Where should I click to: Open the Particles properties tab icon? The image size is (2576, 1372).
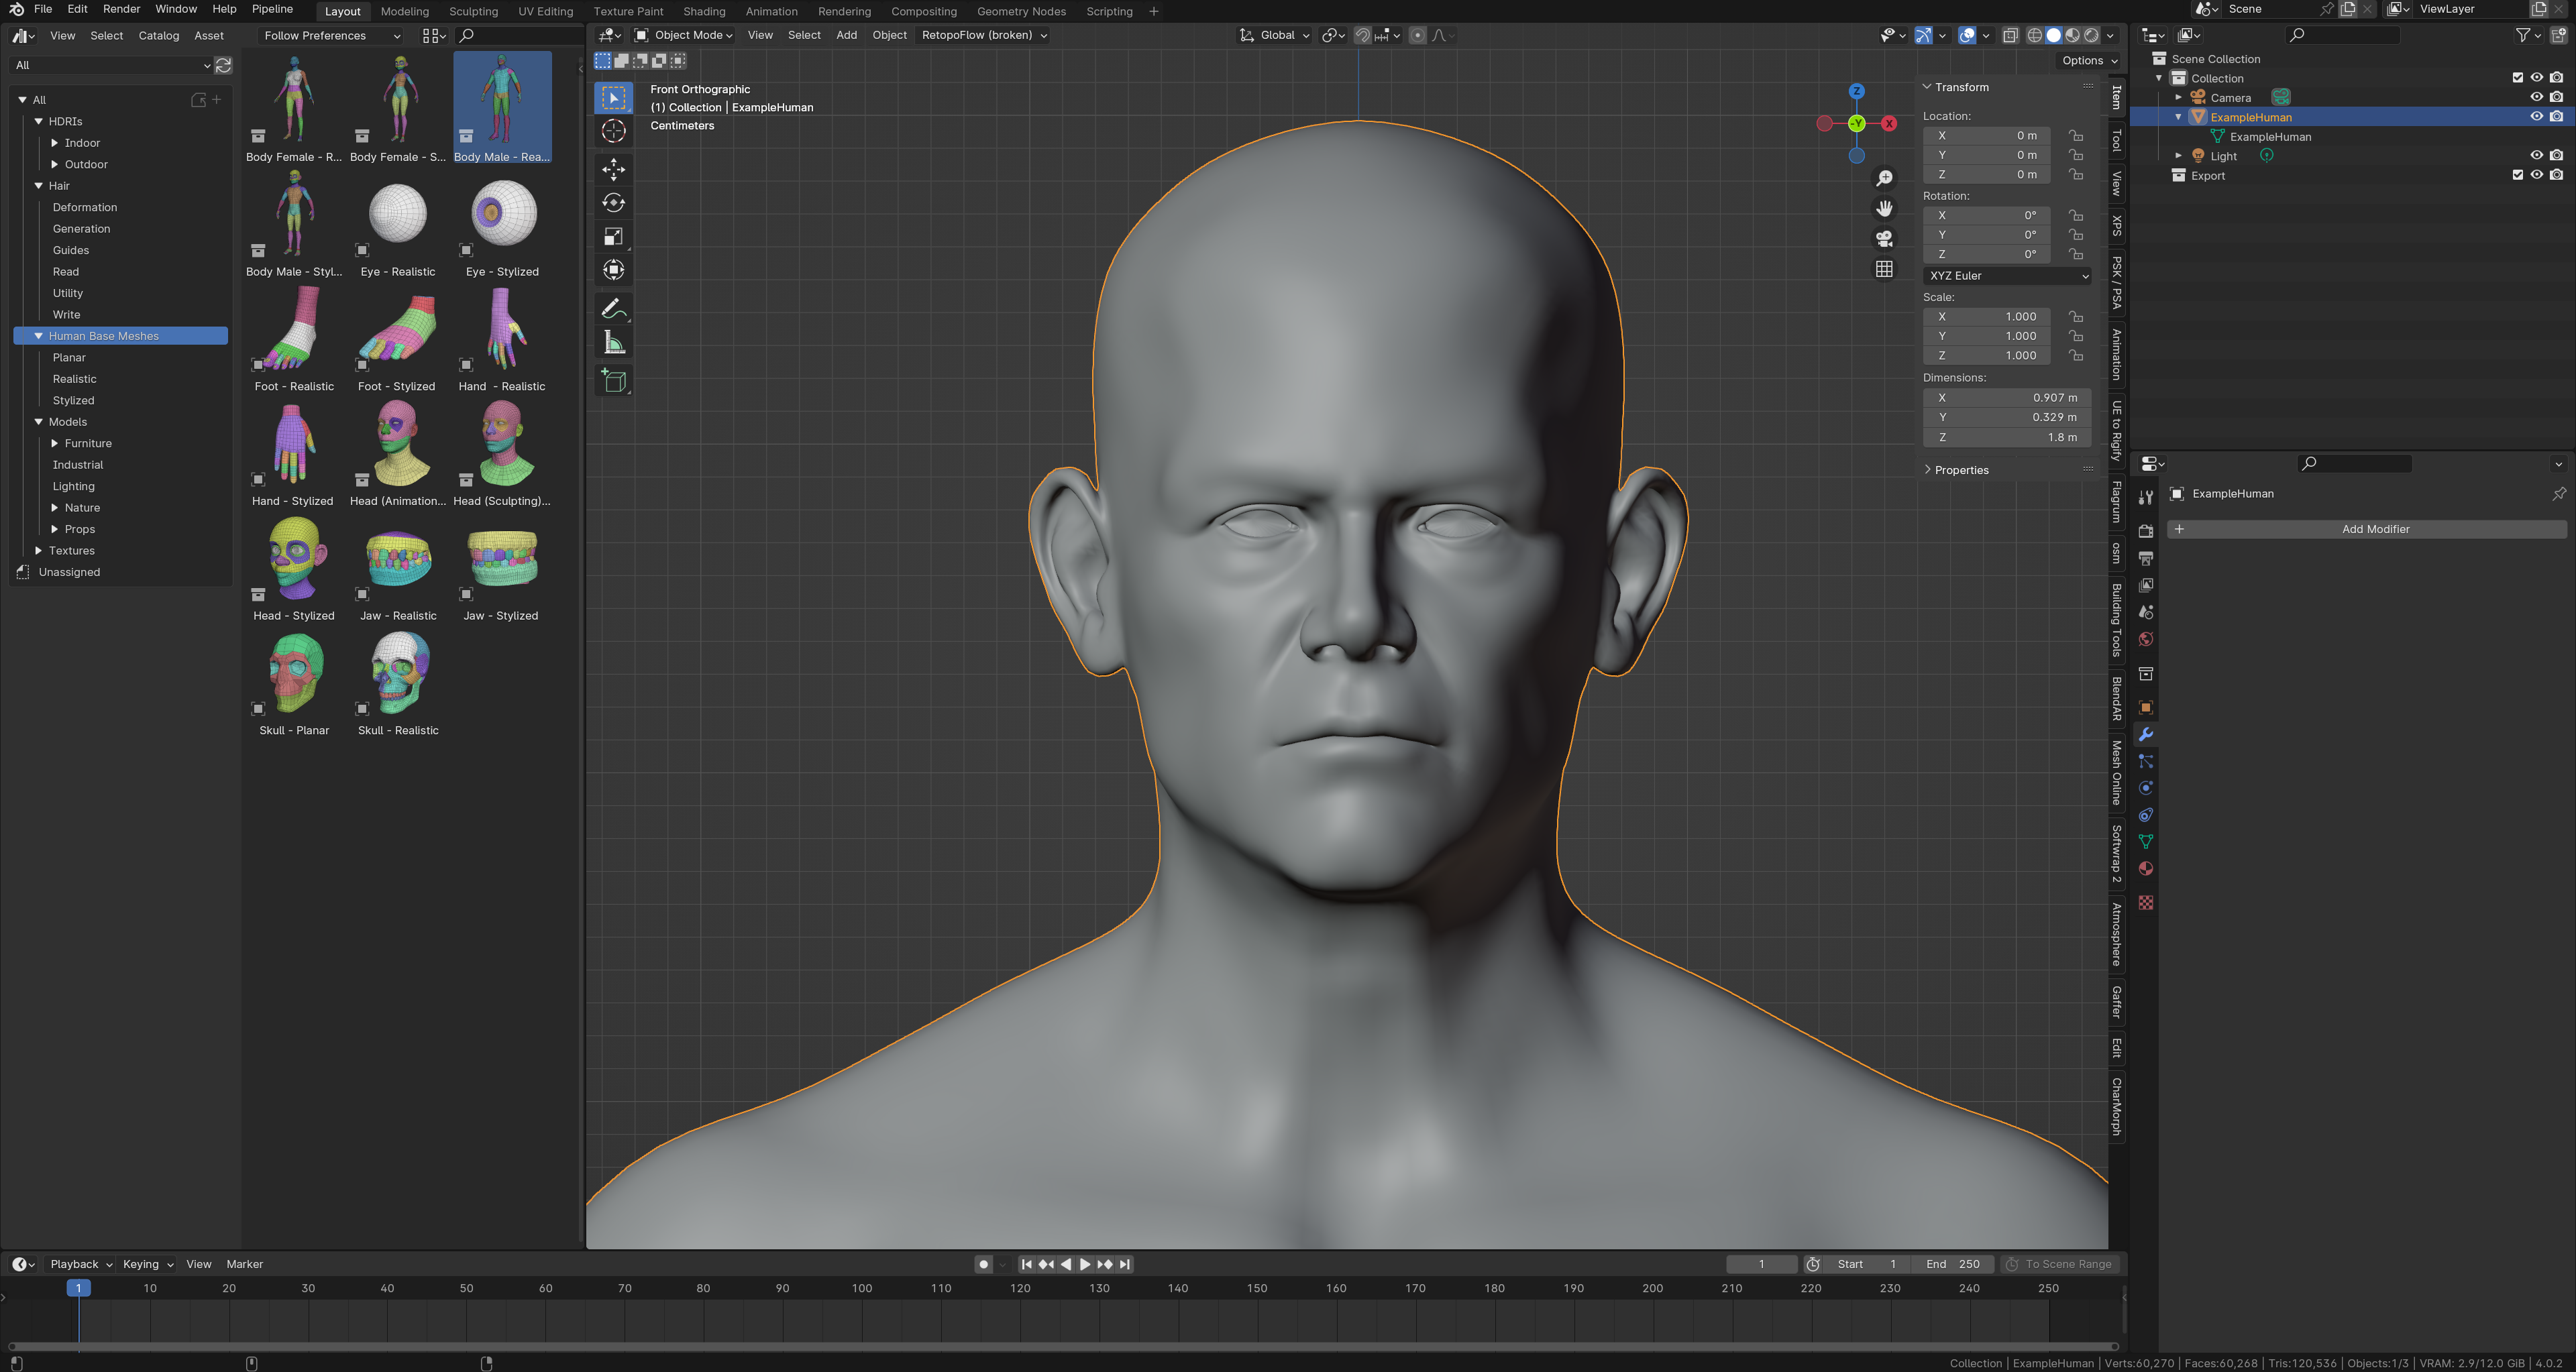point(2146,762)
